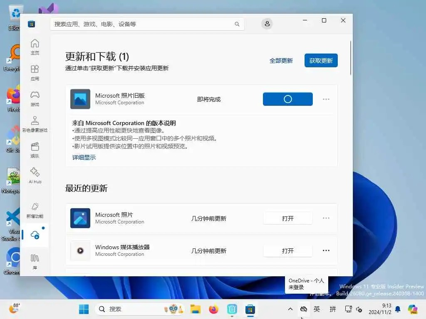The image size is (426, 319).
Task: Click the 全部更新 (Update all) link
Action: pyautogui.click(x=281, y=61)
